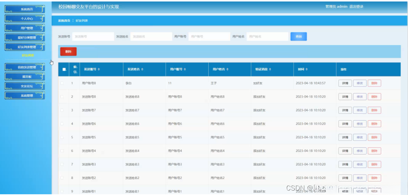Sort table by 发送账号 column arrows
This screenshot has height=195, width=408.
[99, 70]
